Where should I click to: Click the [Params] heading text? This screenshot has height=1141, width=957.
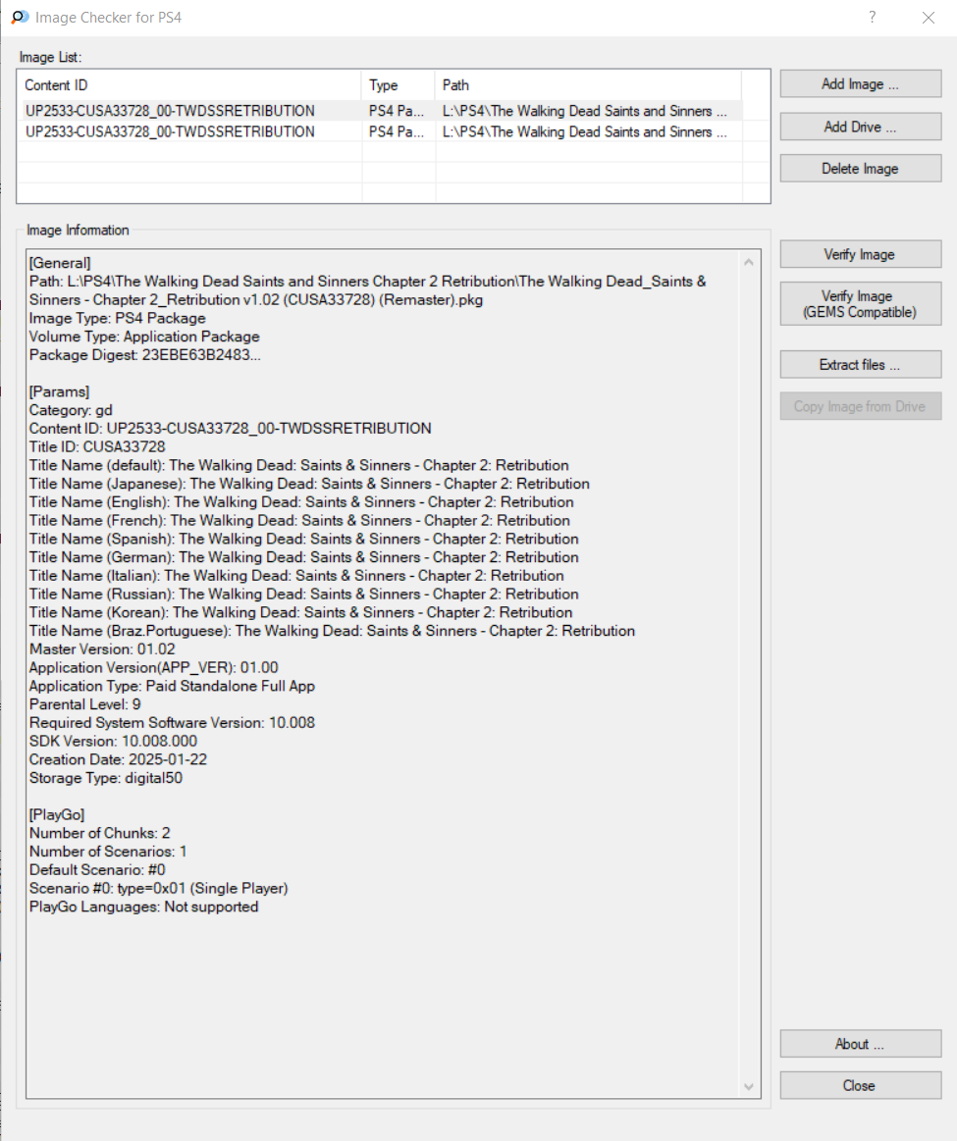click(59, 391)
